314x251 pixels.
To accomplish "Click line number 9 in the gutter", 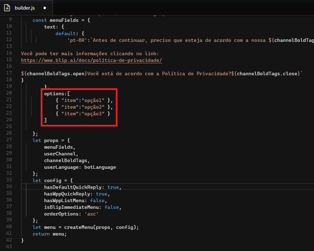I will (x=11, y=19).
